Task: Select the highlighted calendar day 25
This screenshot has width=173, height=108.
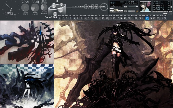Action: (147, 18)
